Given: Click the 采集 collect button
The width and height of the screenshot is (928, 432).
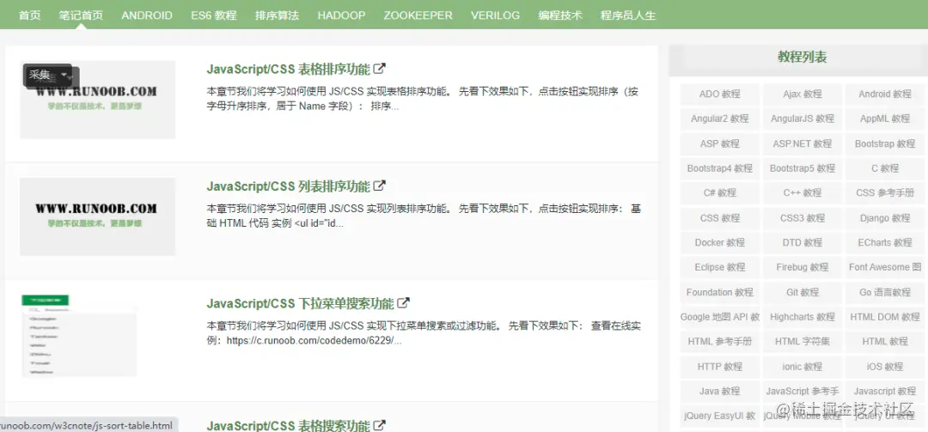Looking at the screenshot, I should [x=40, y=76].
